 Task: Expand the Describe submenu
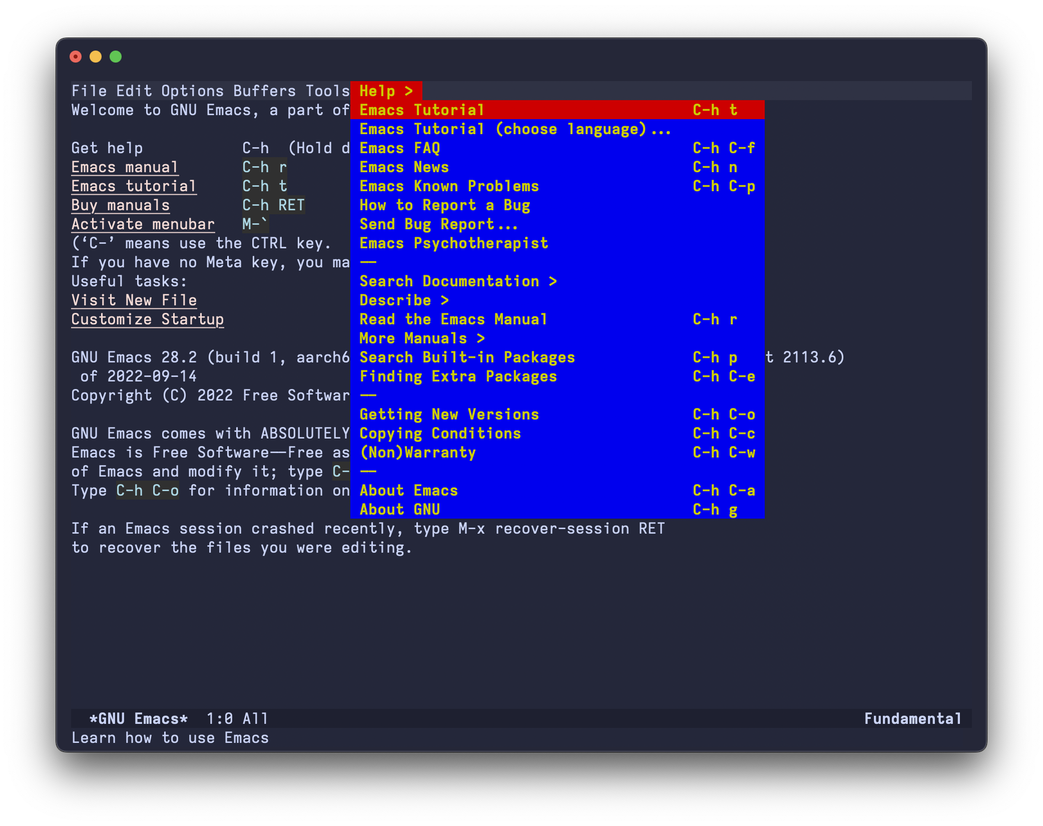click(403, 300)
